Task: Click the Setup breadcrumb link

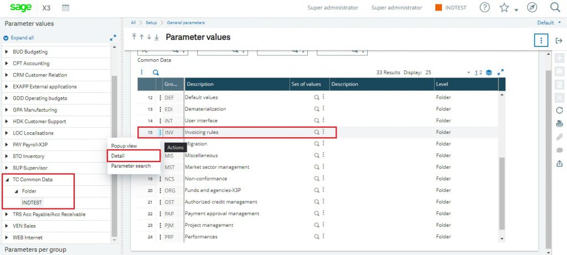Action: (x=151, y=23)
